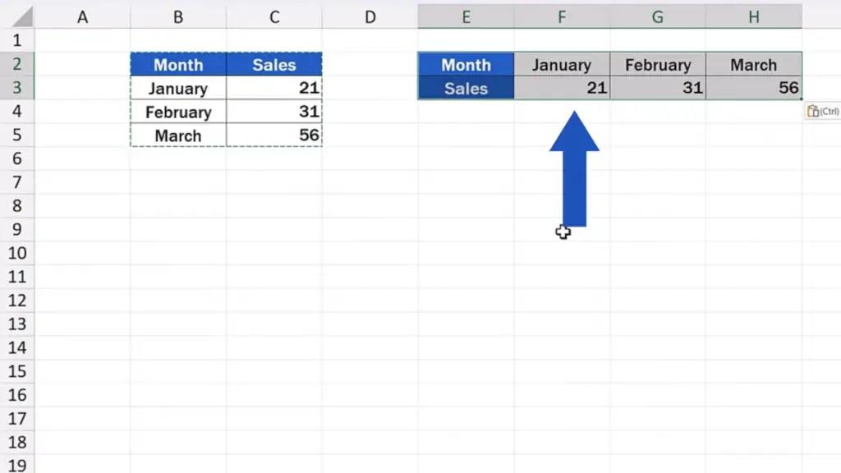Select column F header

(562, 16)
